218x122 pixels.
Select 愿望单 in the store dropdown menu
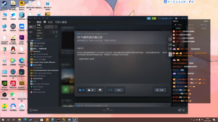coord(39,30)
